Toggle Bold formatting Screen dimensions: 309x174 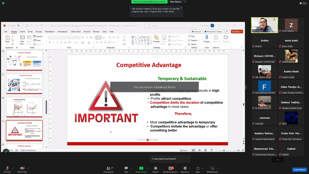coord(50,43)
